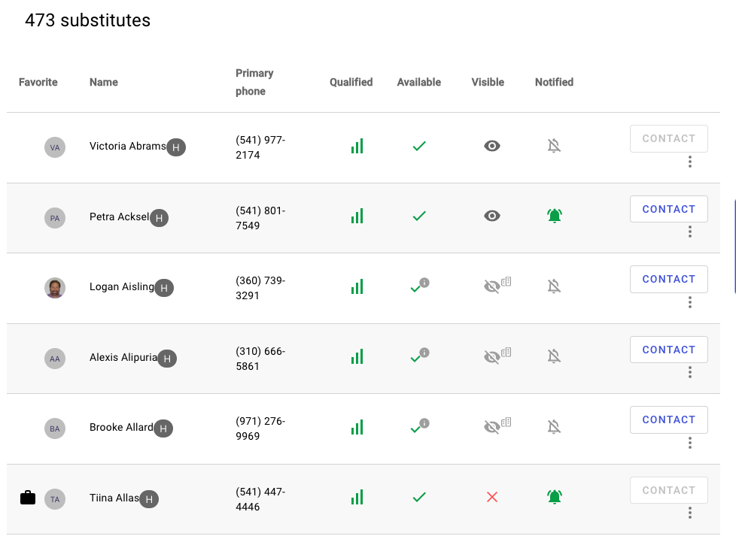Contact Petra Acksel

[669, 209]
